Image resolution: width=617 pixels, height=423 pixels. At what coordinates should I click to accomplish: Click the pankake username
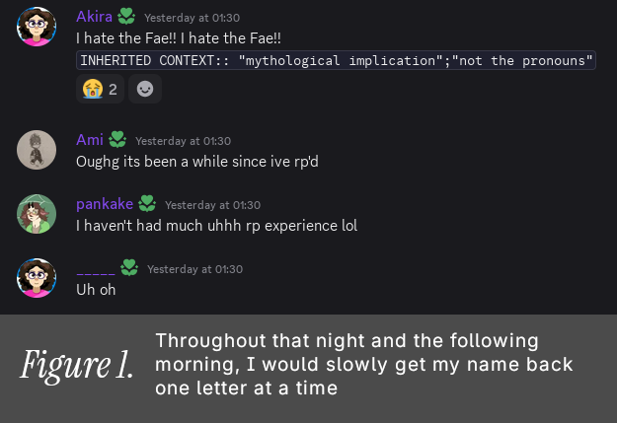[x=105, y=204]
